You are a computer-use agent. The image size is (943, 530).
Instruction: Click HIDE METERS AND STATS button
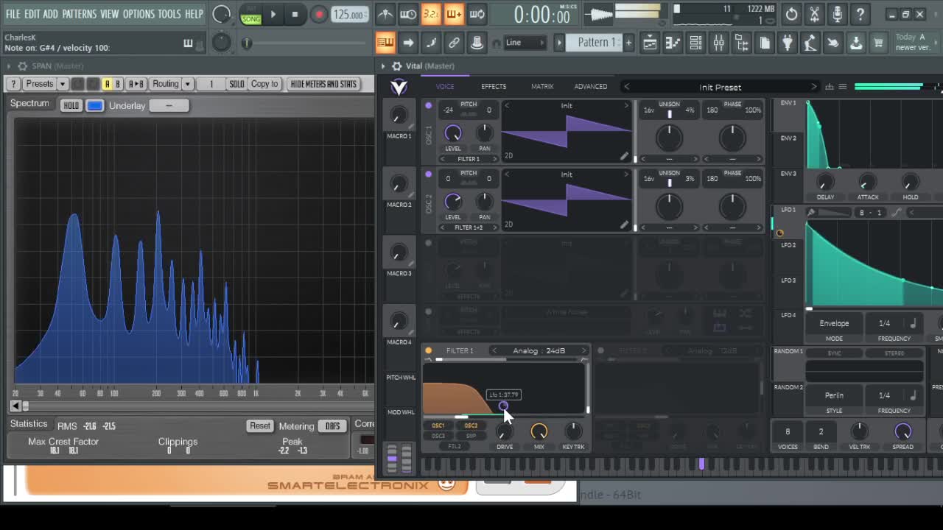pyautogui.click(x=323, y=84)
